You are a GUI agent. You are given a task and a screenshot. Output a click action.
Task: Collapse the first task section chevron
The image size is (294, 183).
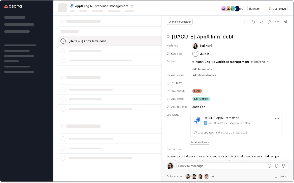(62, 21)
